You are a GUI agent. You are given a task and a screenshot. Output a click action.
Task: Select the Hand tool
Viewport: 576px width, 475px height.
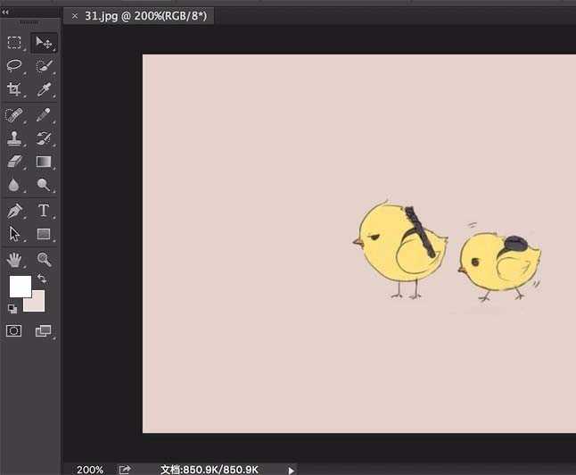point(14,260)
